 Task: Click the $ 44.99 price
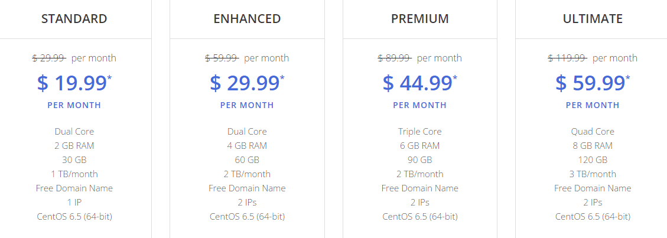(x=417, y=83)
